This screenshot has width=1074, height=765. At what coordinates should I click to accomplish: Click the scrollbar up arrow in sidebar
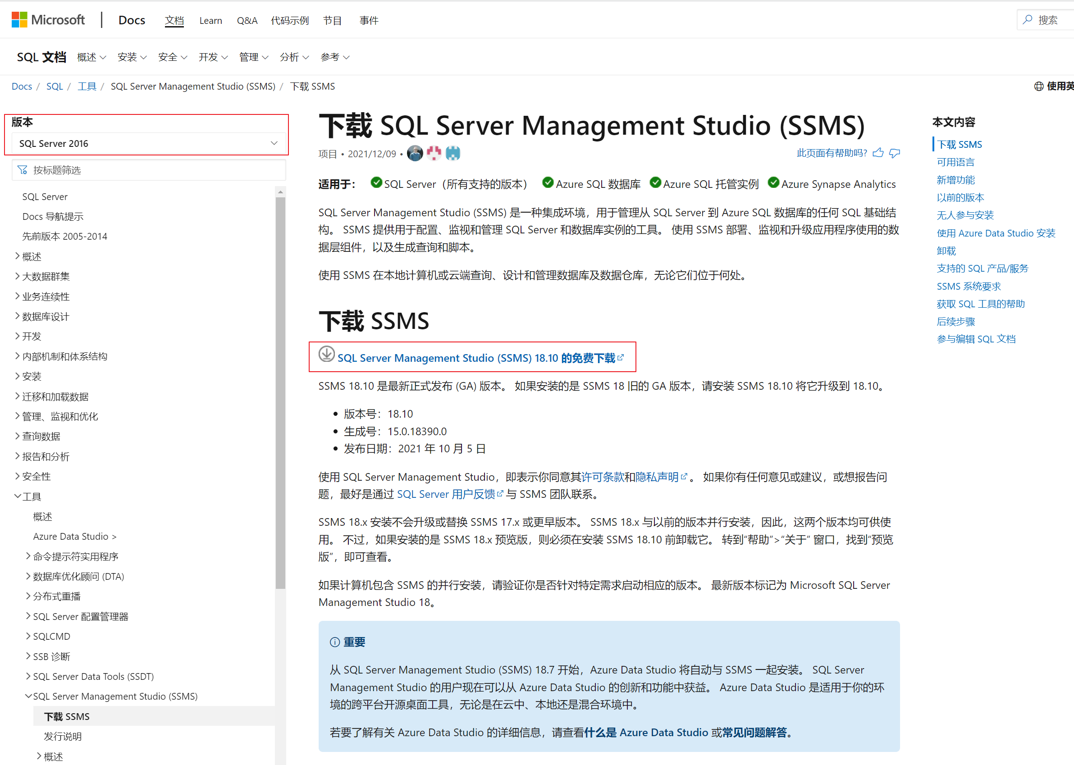point(280,192)
